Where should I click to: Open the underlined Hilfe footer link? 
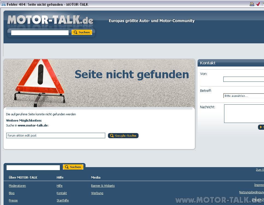[60, 186]
